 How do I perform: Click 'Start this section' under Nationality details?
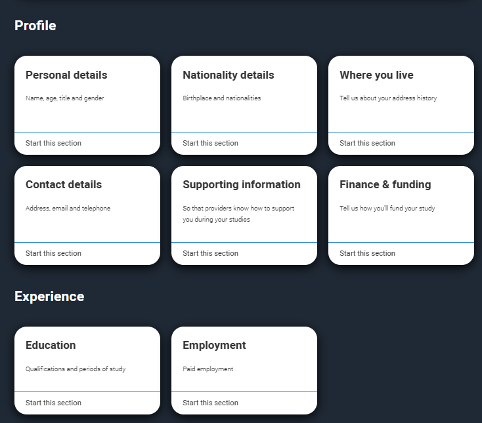click(210, 143)
